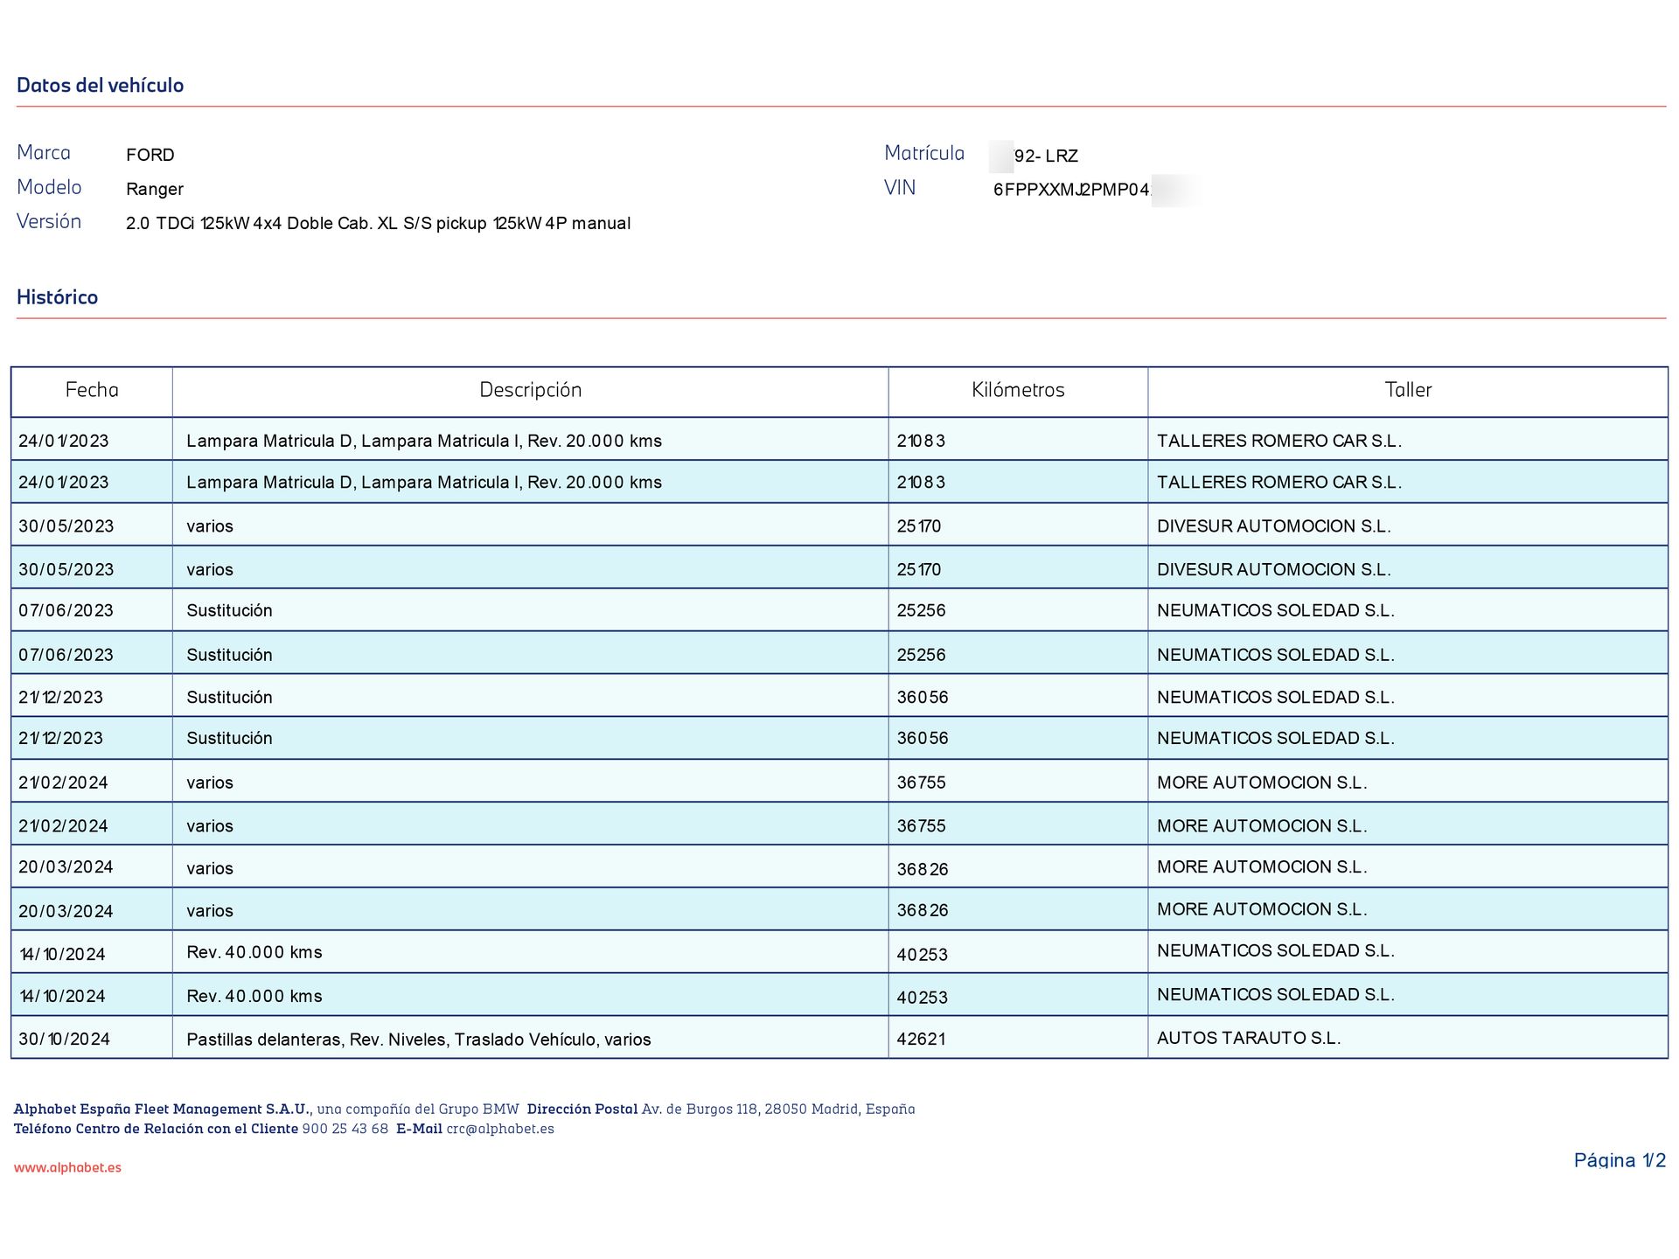Select the 'Histórico' section heading
This screenshot has height=1259, width=1679.
[57, 297]
